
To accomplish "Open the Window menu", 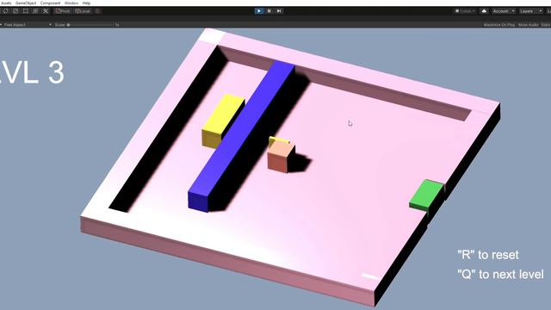I will pyautogui.click(x=71, y=3).
